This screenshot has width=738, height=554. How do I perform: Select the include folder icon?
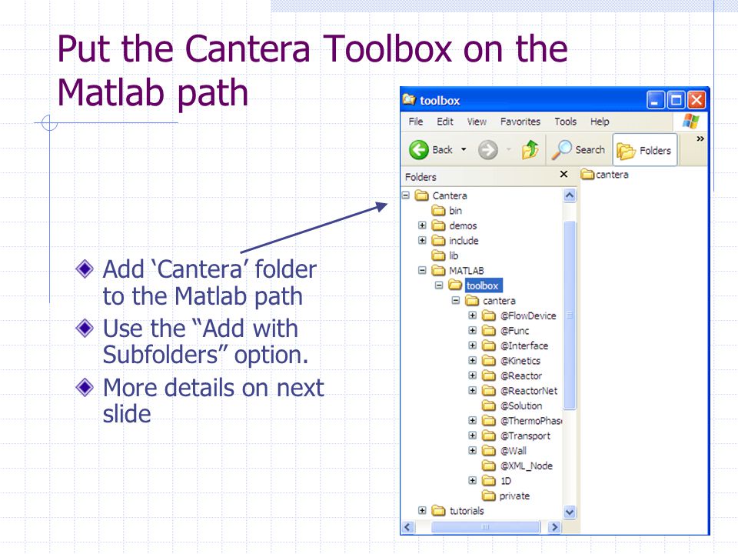(x=438, y=240)
